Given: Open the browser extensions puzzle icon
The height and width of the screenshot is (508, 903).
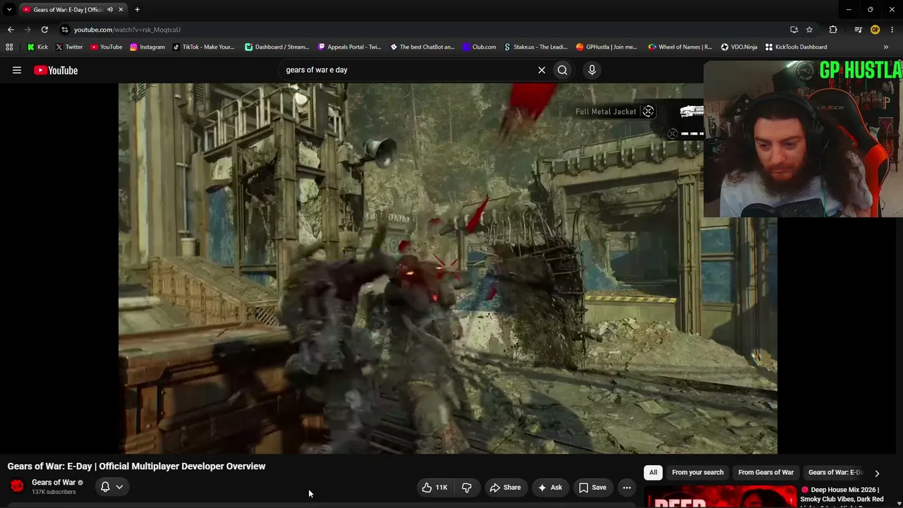Looking at the screenshot, I should tap(833, 30).
